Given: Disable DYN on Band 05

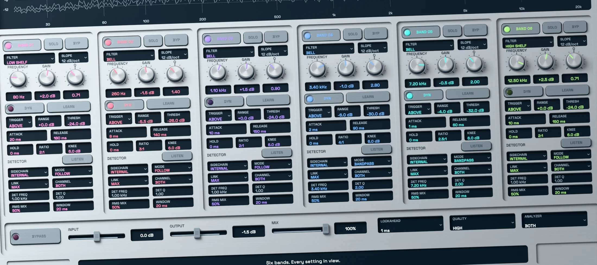Looking at the screenshot, I should pyautogui.click(x=424, y=95).
